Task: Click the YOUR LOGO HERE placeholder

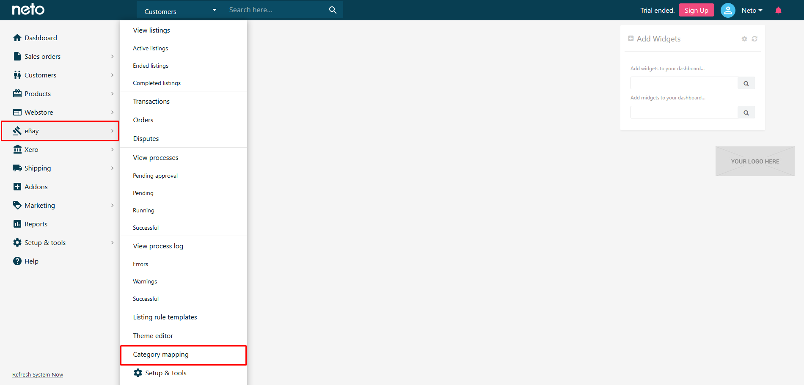Action: [755, 161]
